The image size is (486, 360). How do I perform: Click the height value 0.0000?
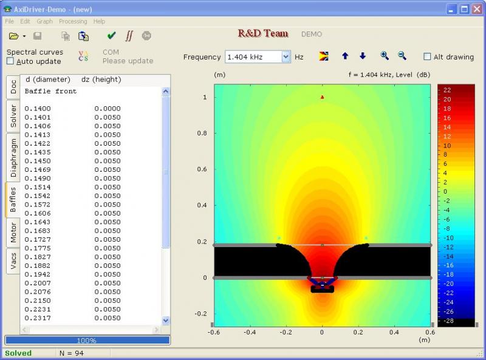pyautogui.click(x=108, y=109)
